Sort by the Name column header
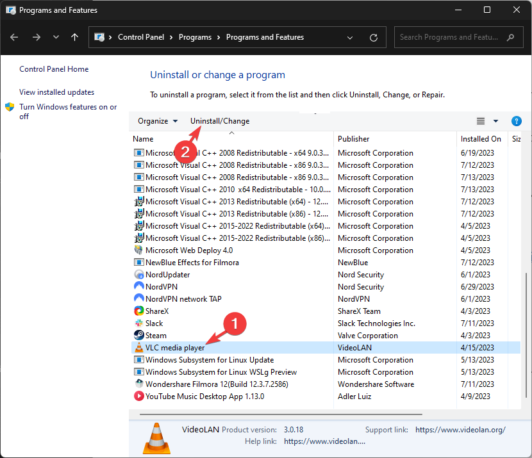Image resolution: width=532 pixels, height=458 pixels. coord(143,139)
